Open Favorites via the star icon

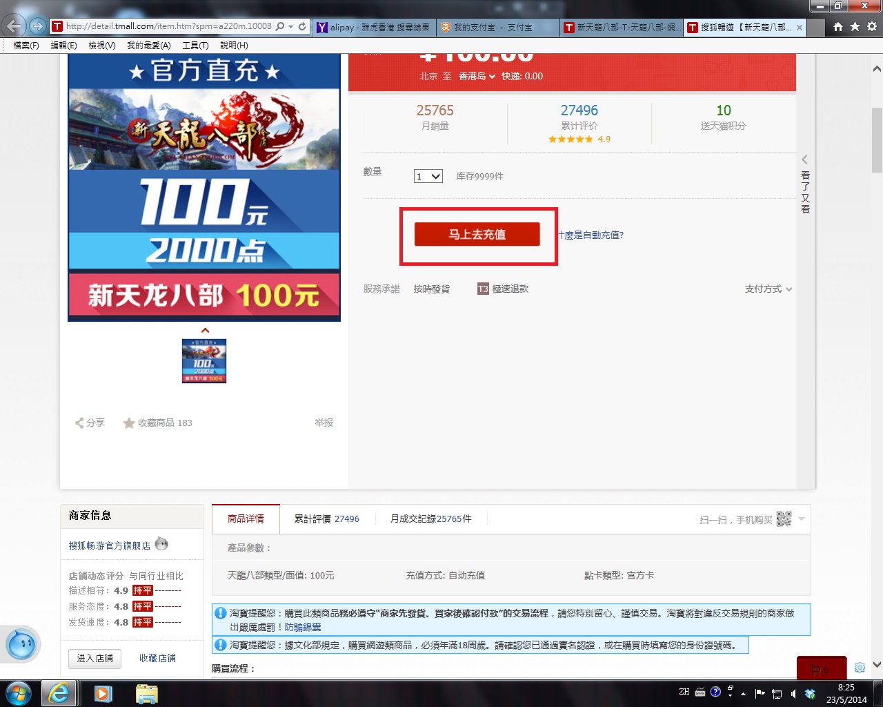855,26
